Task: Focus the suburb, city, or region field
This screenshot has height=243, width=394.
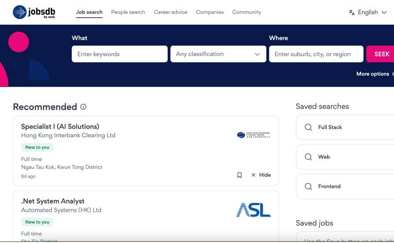Action: 316,54
